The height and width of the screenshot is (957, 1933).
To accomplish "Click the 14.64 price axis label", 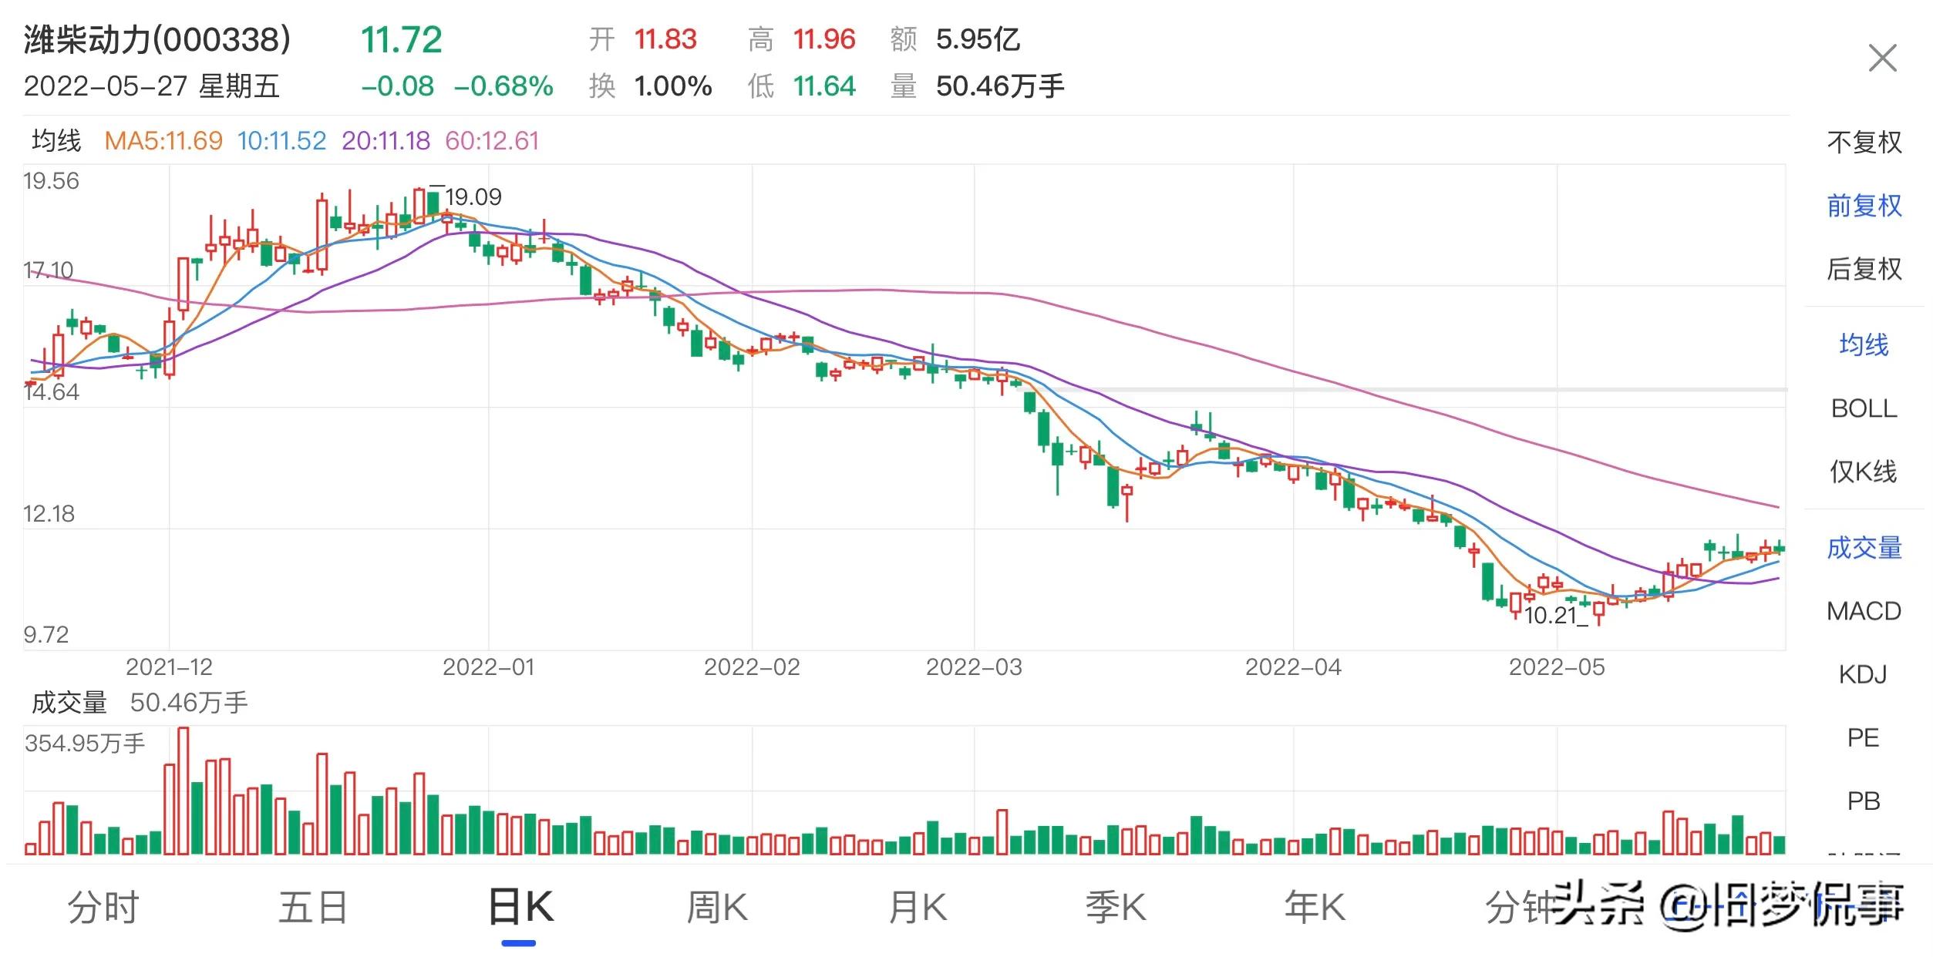I will pos(51,392).
